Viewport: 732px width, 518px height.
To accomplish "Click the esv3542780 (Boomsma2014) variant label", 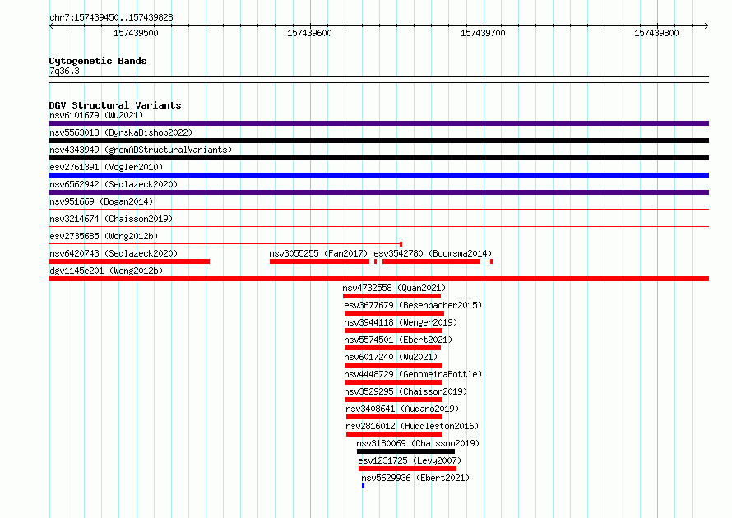I will [433, 253].
